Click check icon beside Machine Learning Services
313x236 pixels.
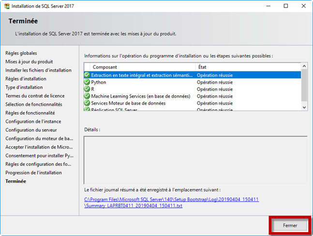pyautogui.click(x=87, y=96)
